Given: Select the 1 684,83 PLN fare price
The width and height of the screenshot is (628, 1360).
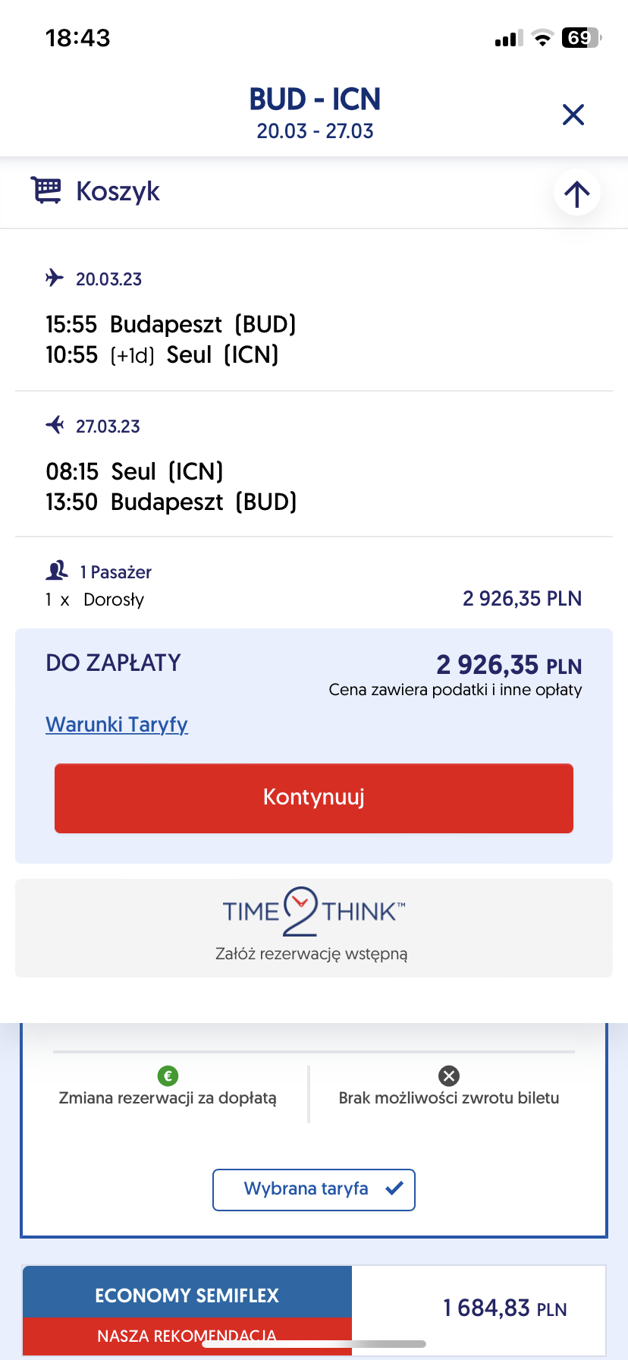Looking at the screenshot, I should click(505, 1308).
